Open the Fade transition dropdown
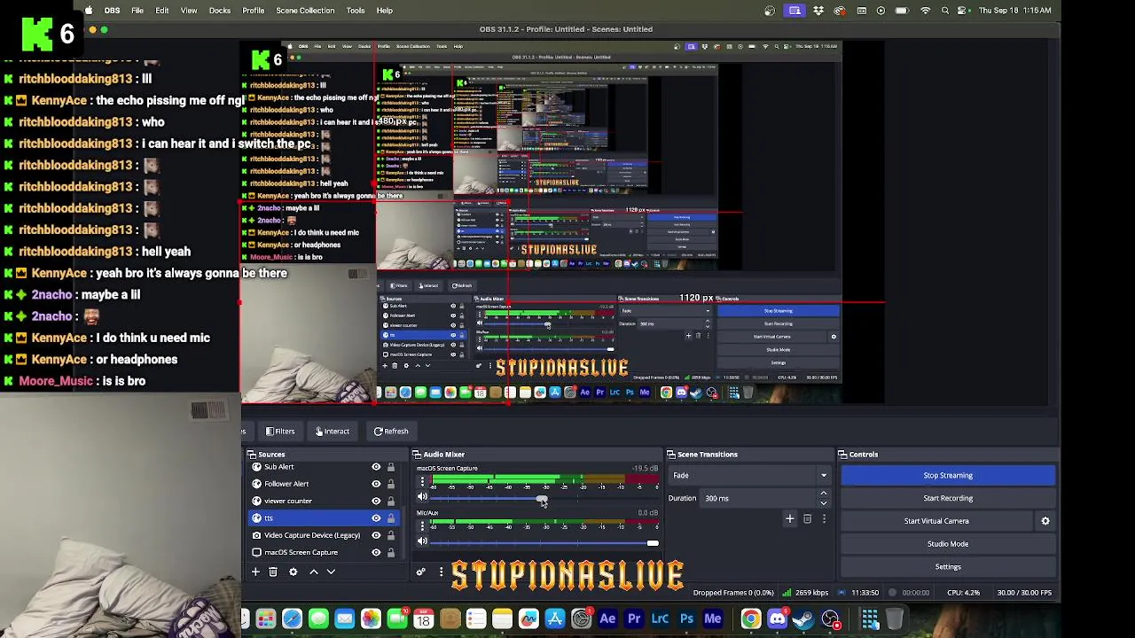Viewport: 1135px width, 638px height. tap(751, 476)
